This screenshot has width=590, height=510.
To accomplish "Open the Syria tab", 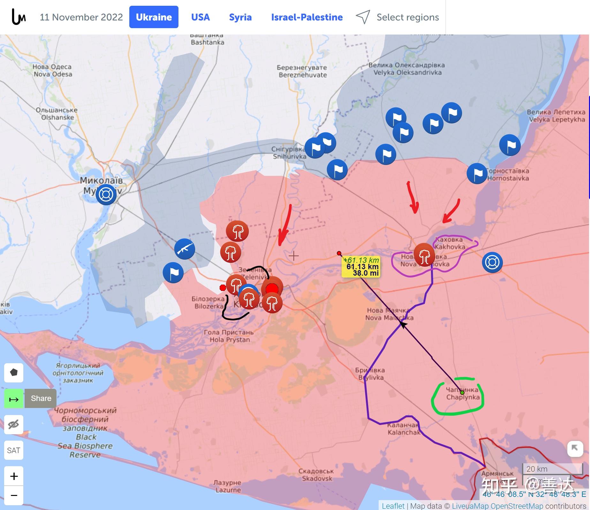I will point(240,17).
